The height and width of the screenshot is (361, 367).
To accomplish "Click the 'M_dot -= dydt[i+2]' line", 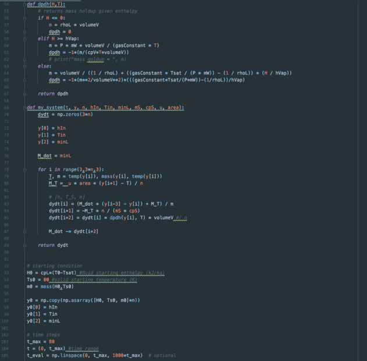I will pos(73,231).
